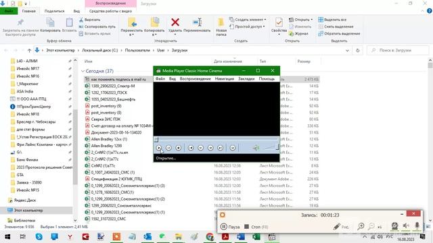The height and width of the screenshot is (243, 433).
Task: Switch to Поделиться ribbon tab
Action: coord(54,11)
